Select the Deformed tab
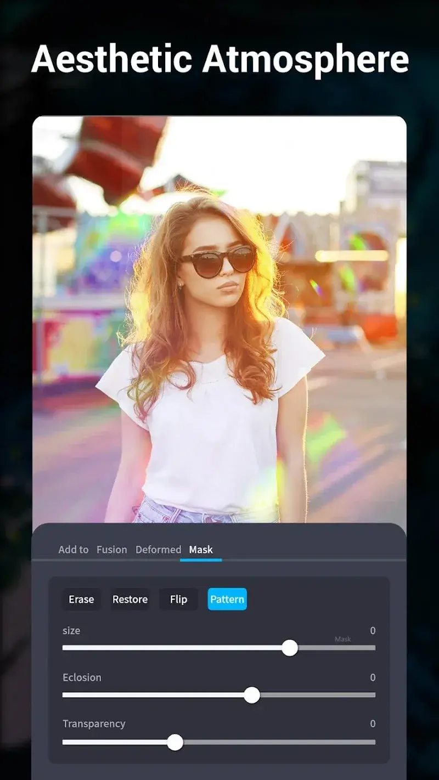The width and height of the screenshot is (439, 780). 158,550
